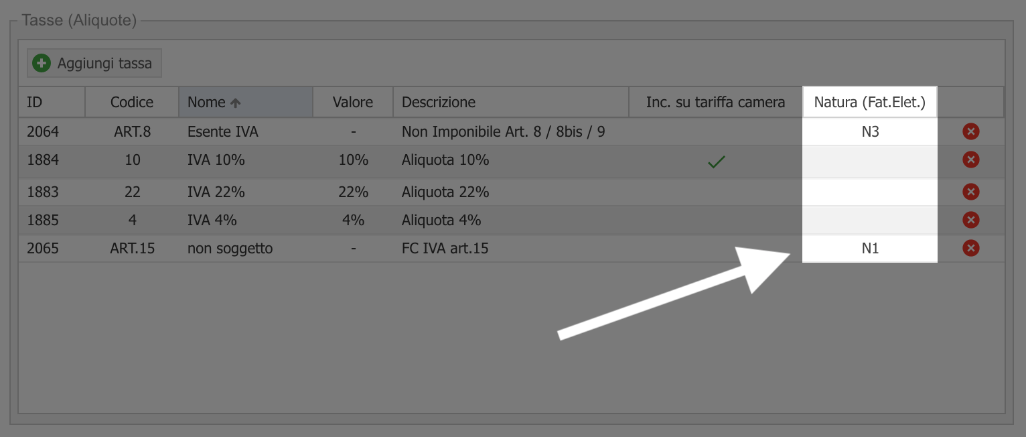Click the Aggiungi tassa button

[94, 64]
